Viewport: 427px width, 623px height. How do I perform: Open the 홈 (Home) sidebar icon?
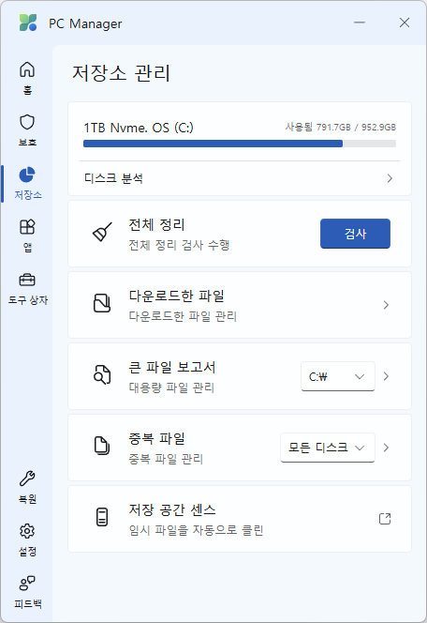(x=27, y=69)
